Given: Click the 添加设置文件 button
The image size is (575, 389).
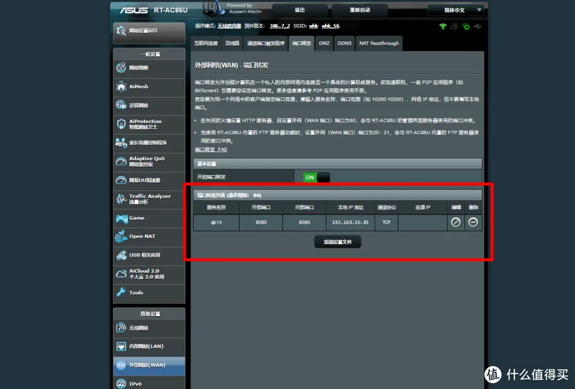Looking at the screenshot, I should pos(338,242).
